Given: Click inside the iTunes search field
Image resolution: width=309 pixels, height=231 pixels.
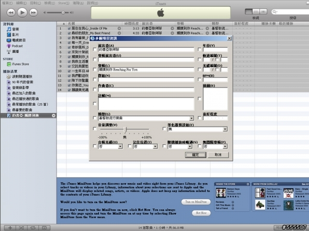Looking at the screenshot, I should 292,12.
